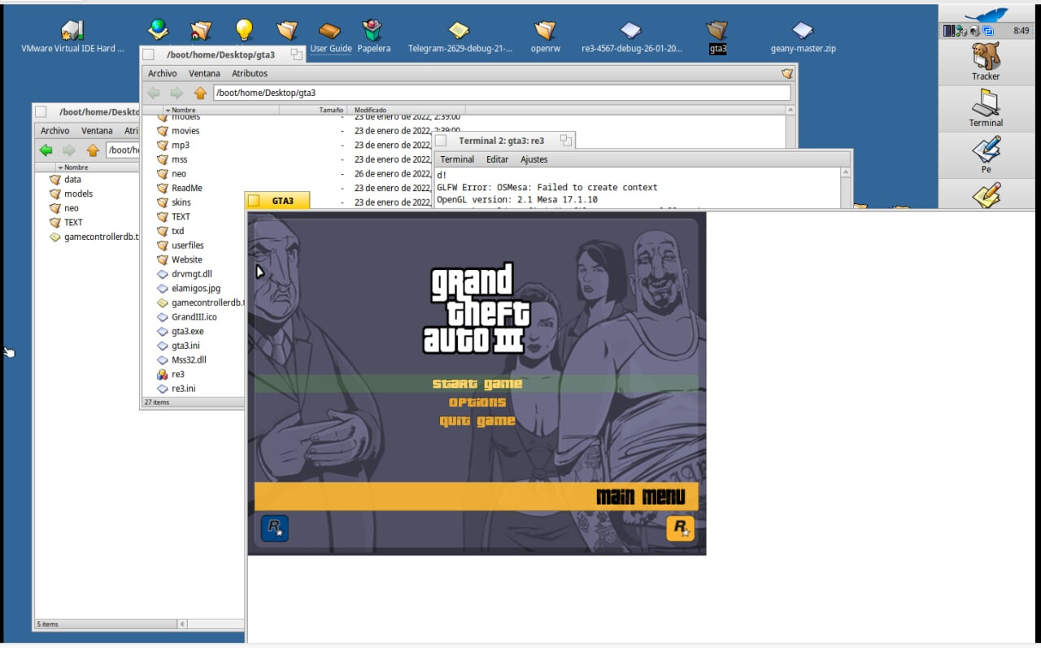Click the ProcessController tray icon

948,31
